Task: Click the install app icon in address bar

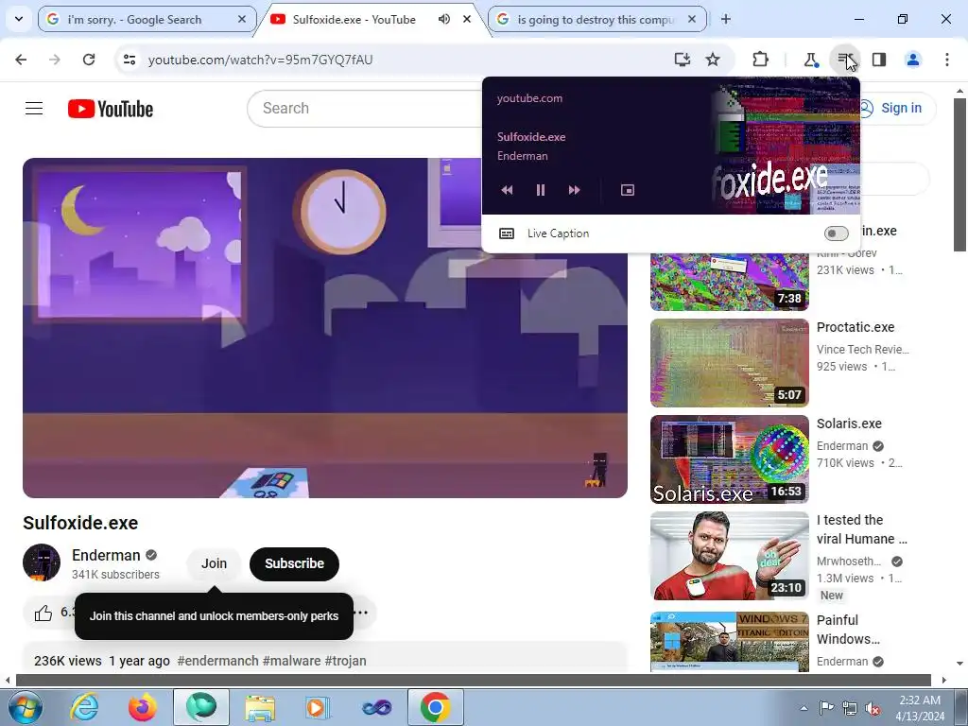Action: point(682,60)
